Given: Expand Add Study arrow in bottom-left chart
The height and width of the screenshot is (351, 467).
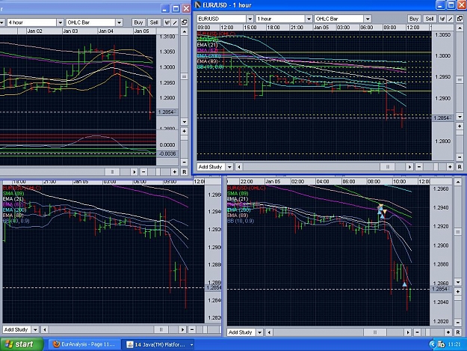Looking at the screenshot, I should [35, 329].
